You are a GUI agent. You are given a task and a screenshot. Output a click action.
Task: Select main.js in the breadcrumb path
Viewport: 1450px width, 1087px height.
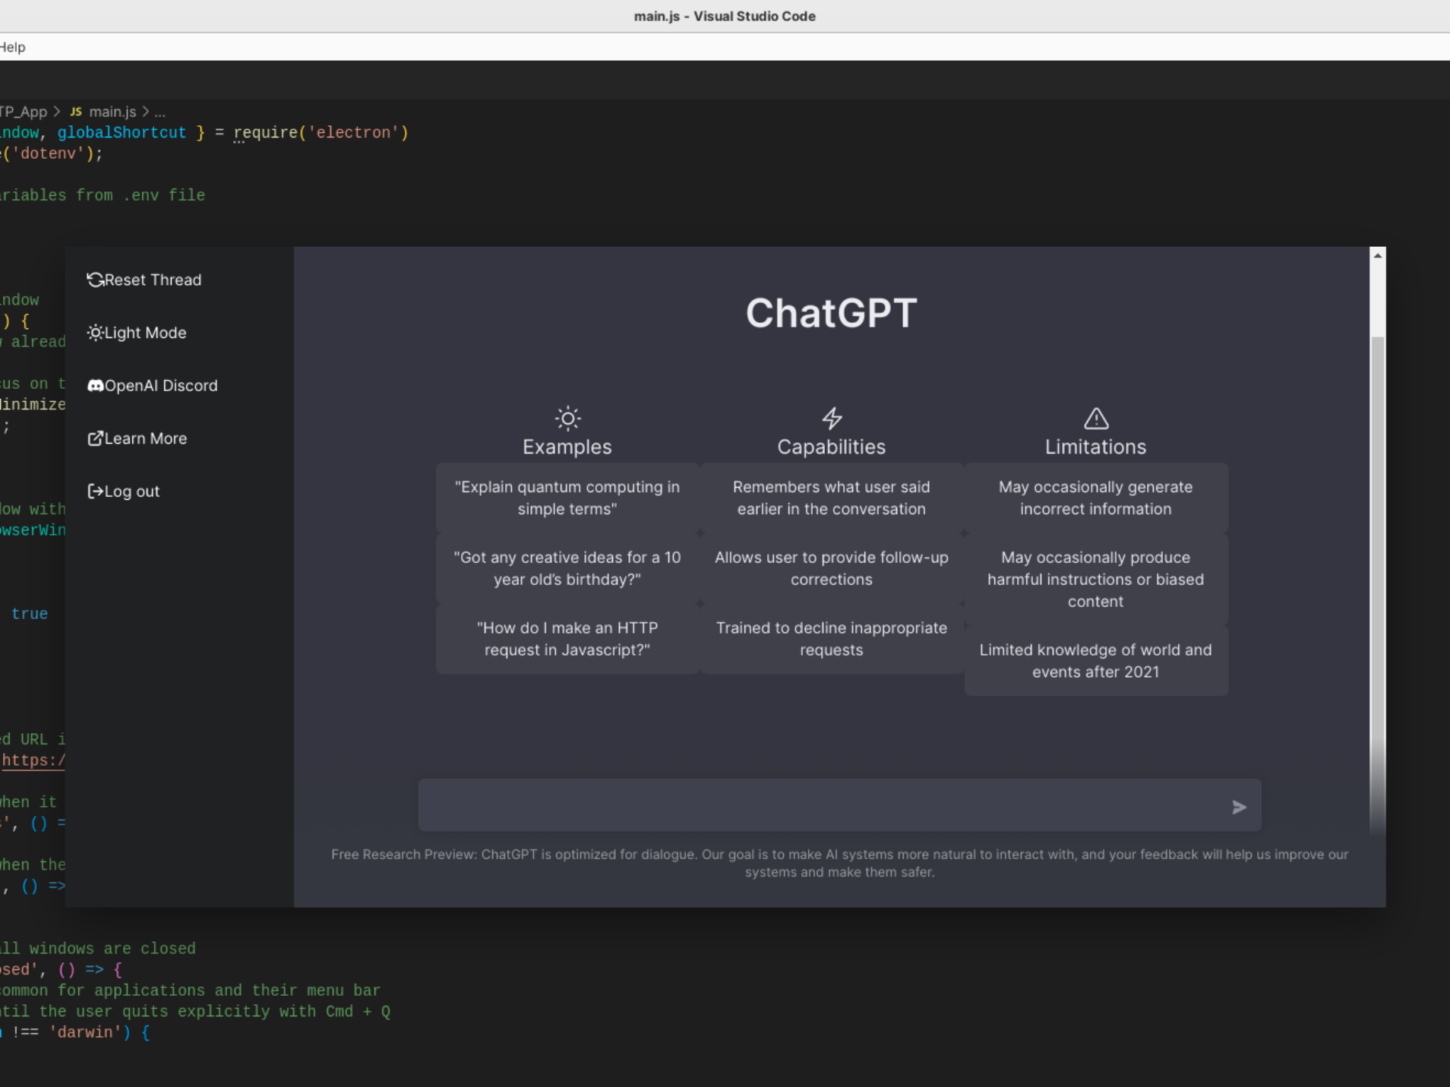[112, 112]
